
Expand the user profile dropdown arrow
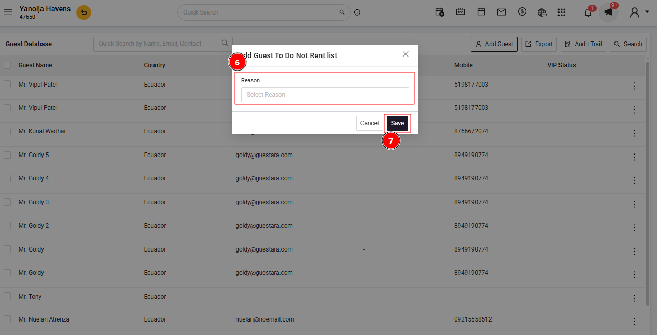[647, 11]
